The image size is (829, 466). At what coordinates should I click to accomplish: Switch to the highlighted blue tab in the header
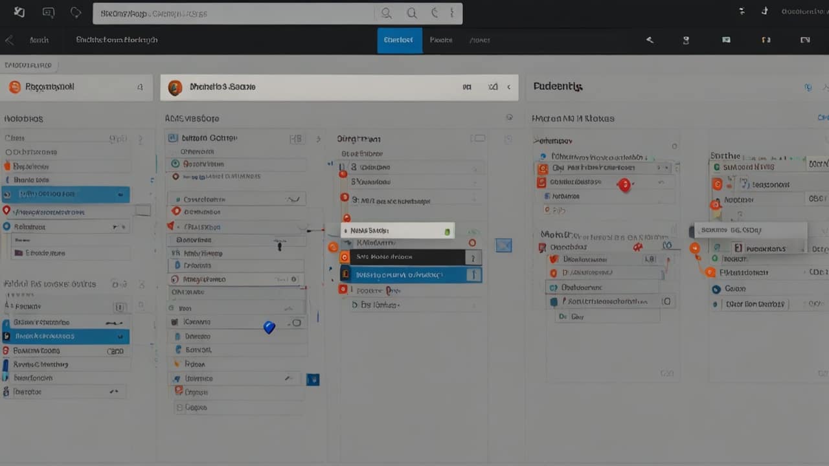[x=399, y=39]
